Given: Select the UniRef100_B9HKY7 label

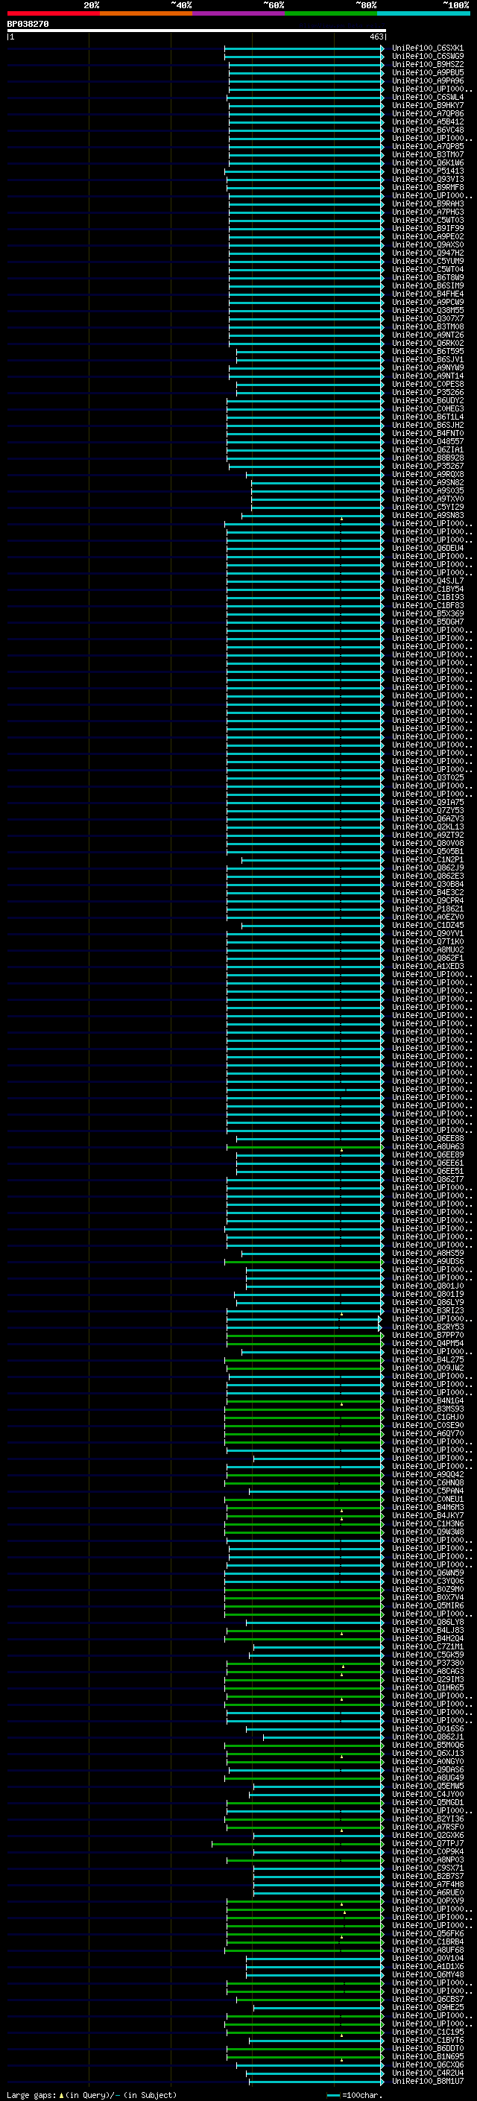Looking at the screenshot, I should coord(428,105).
